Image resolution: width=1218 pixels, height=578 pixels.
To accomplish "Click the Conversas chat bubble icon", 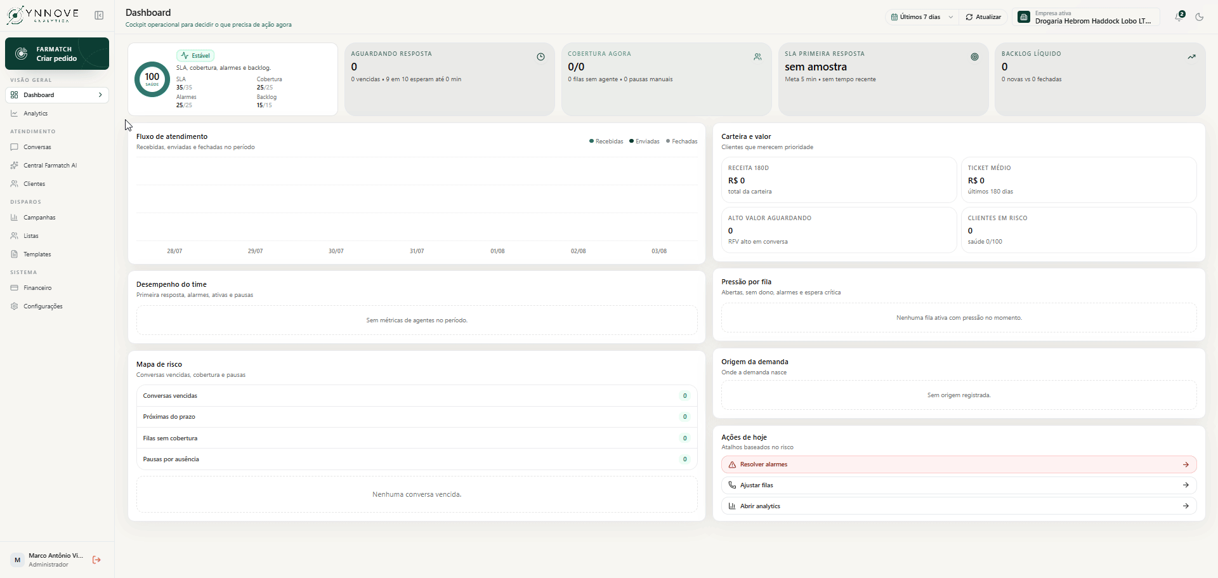I will click(14, 147).
